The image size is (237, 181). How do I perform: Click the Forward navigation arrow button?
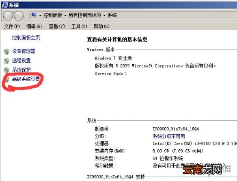(x=19, y=16)
